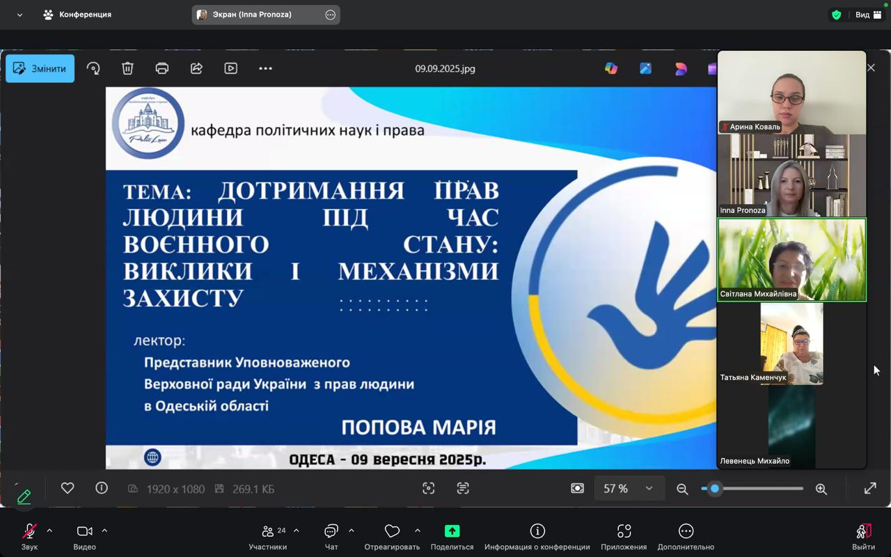Click the green encryption shield icon
The width and height of the screenshot is (891, 557).
coord(837,15)
